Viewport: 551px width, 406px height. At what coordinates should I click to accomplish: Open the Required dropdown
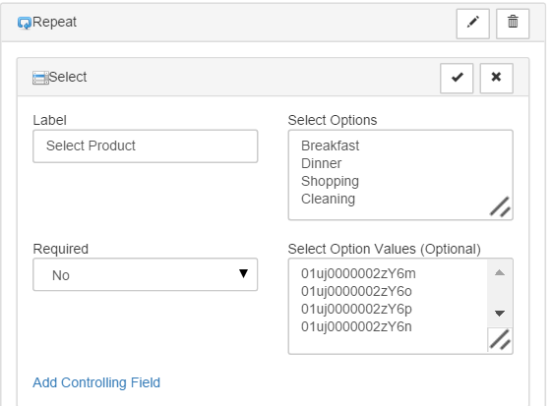click(146, 274)
